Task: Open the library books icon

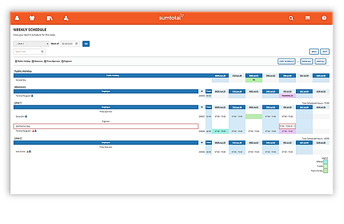Action: pyautogui.click(x=49, y=18)
